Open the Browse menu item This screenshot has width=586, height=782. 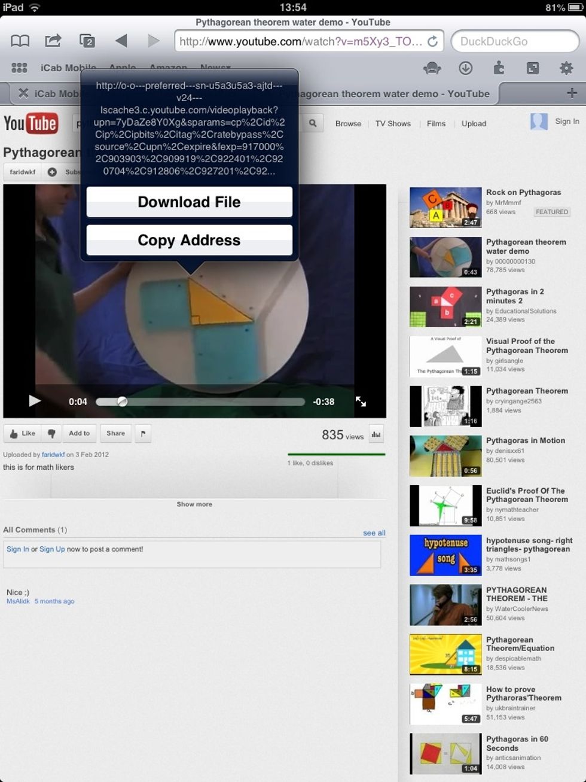click(348, 124)
